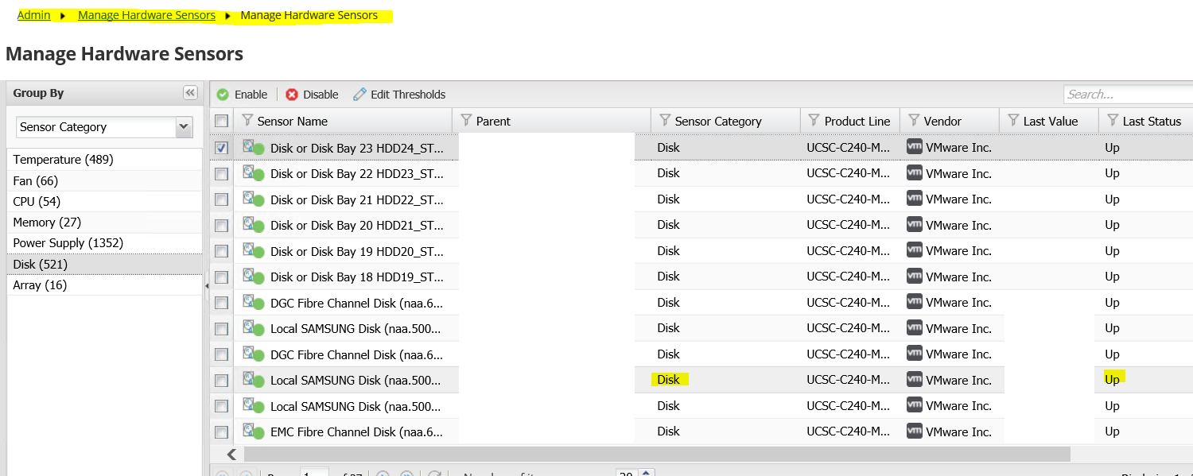Open the filter icon on Sensor Name column
1193x476 pixels.
point(246,120)
